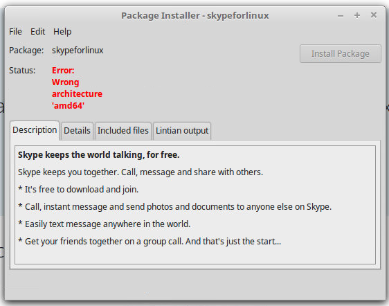Click the package name skypeforlinux
This screenshot has width=389, height=306.
click(x=78, y=51)
